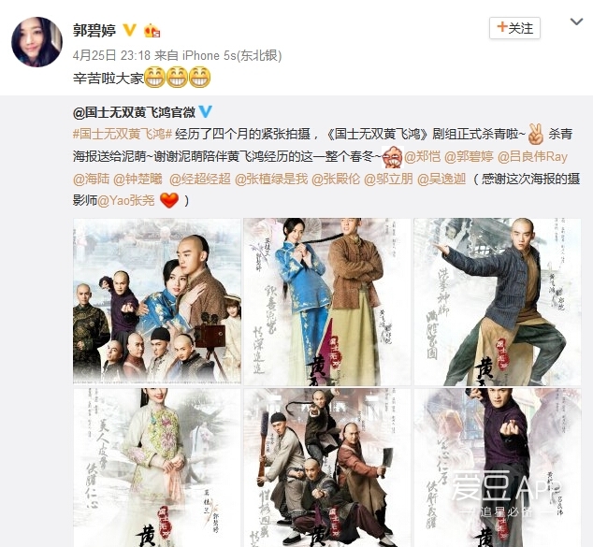Screen dimensions: 593x547
Task: Open the 郭碧婷 username link
Action: [94, 30]
